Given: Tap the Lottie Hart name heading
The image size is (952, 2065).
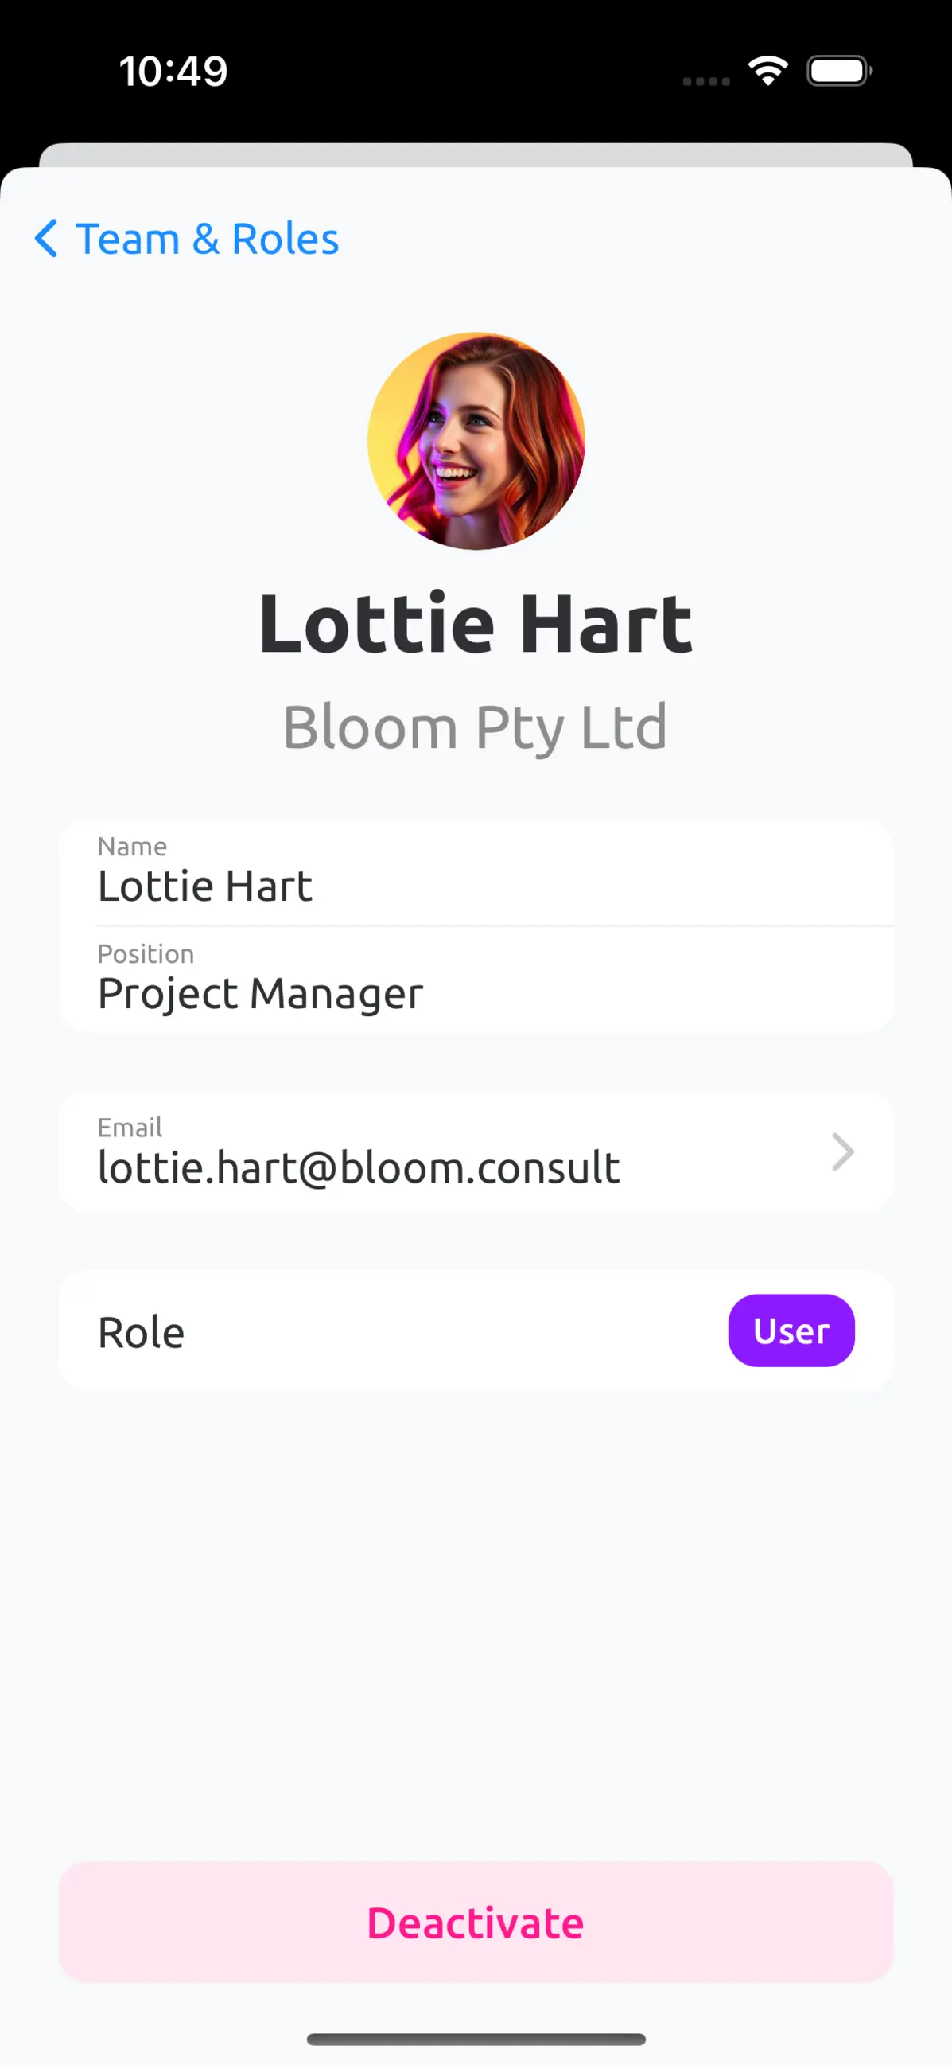Looking at the screenshot, I should (x=476, y=624).
